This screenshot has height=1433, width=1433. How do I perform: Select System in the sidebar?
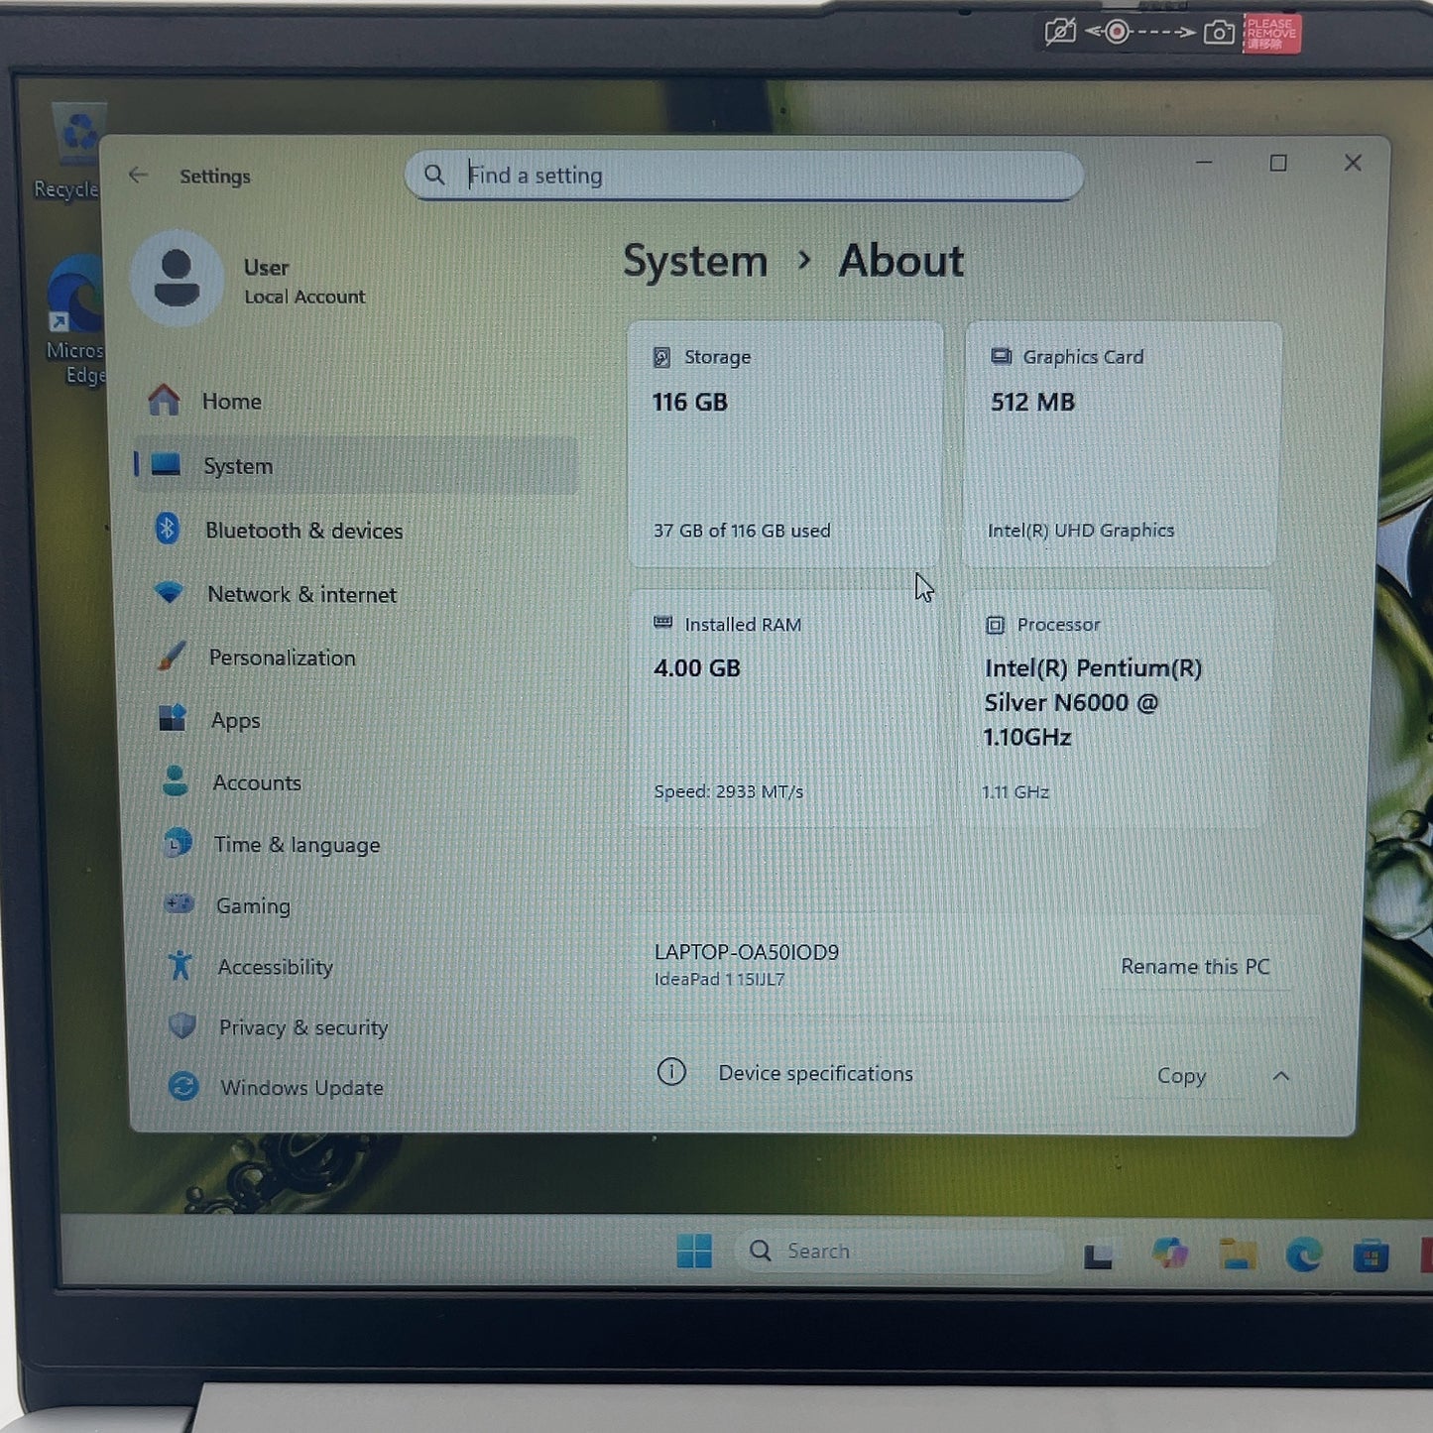coord(355,465)
